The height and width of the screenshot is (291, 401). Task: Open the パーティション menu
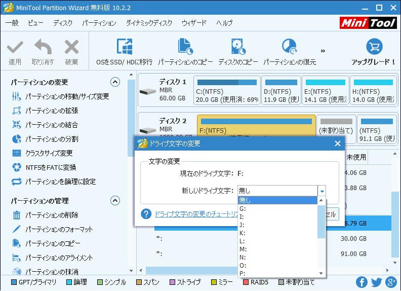tap(99, 23)
